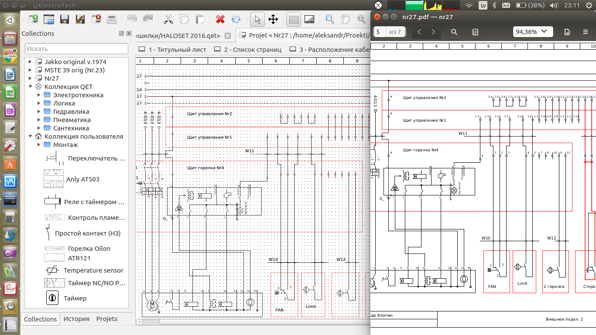Viewport: 596px width, 335px height.
Task: Toggle the grid display in the toolbar
Action: click(293, 19)
